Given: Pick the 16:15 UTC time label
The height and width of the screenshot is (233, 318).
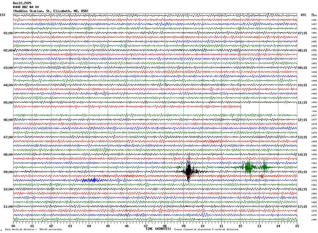Looking at the screenshot, I should click(302, 189).
